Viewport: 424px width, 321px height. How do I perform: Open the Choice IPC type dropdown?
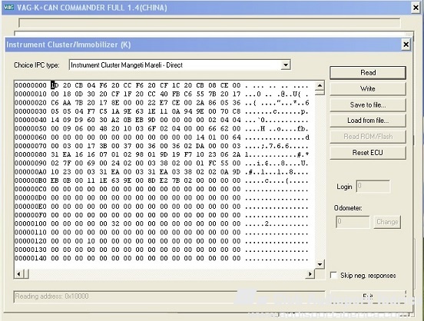point(286,65)
